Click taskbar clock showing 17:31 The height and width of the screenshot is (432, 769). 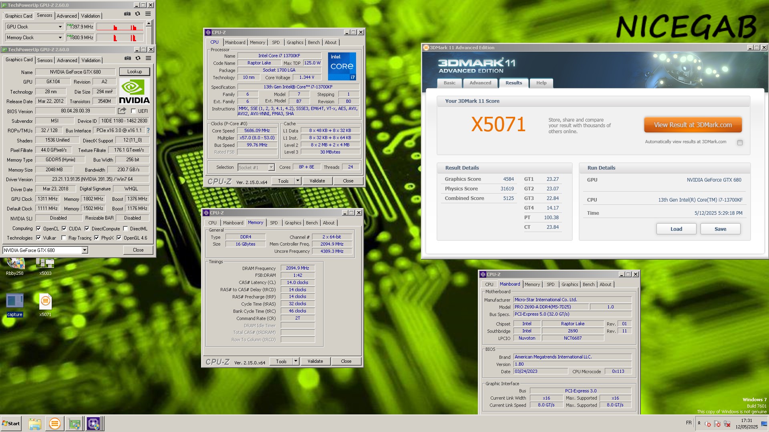[x=747, y=424]
